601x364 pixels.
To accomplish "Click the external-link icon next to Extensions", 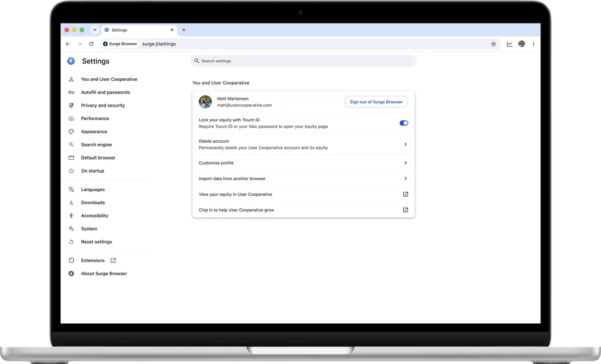I will 113,260.
